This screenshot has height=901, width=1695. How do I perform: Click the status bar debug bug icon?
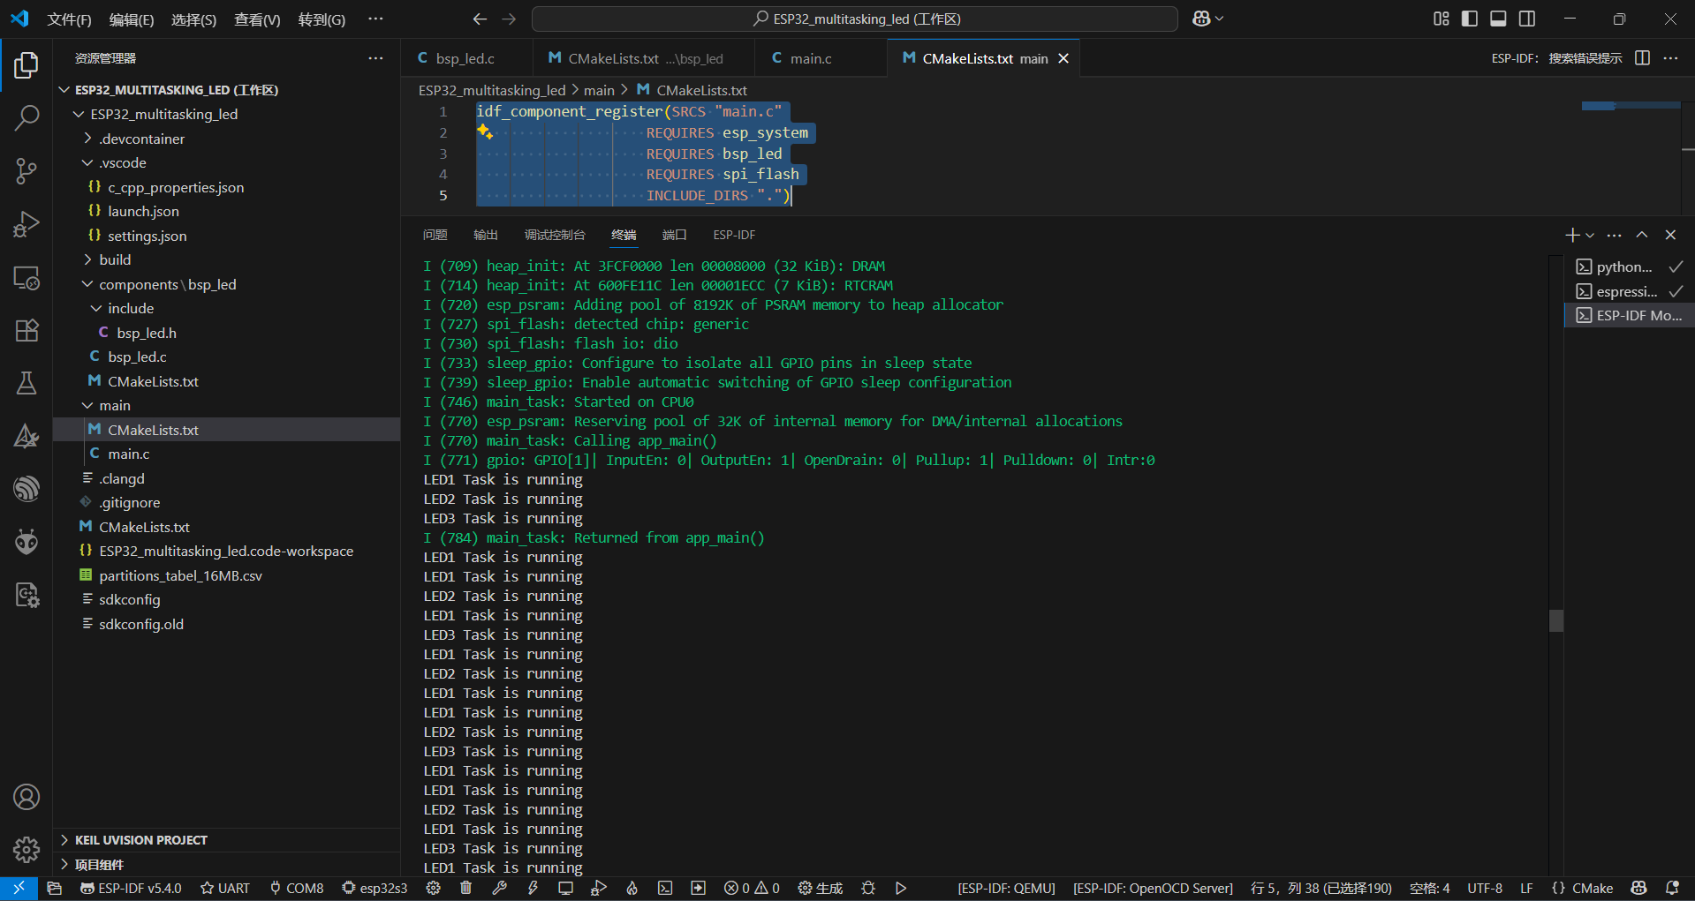(868, 888)
